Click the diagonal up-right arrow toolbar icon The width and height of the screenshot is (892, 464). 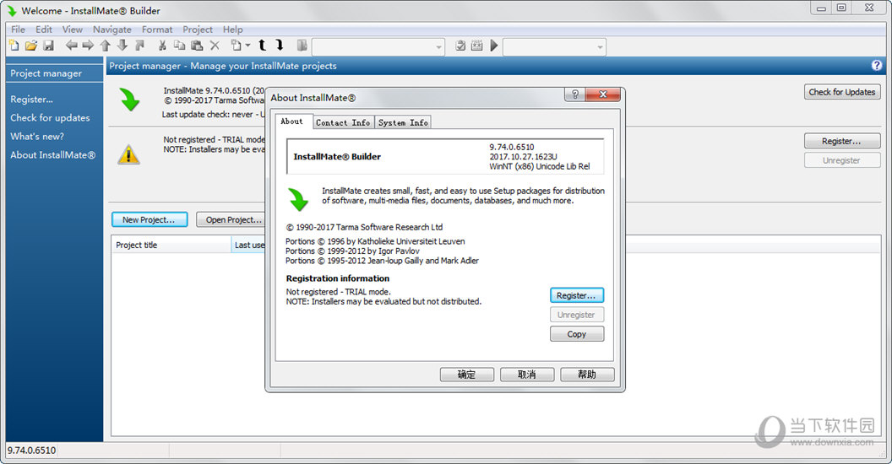coord(140,46)
